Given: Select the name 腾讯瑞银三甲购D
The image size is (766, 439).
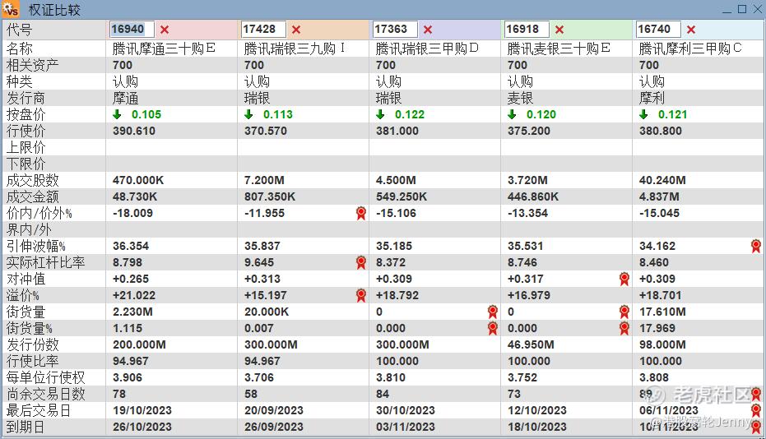Looking at the screenshot, I should (x=427, y=49).
